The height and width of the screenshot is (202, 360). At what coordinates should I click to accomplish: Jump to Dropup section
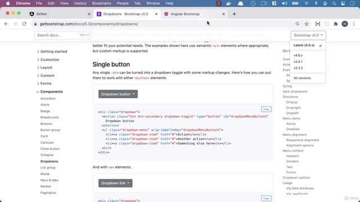(291, 102)
